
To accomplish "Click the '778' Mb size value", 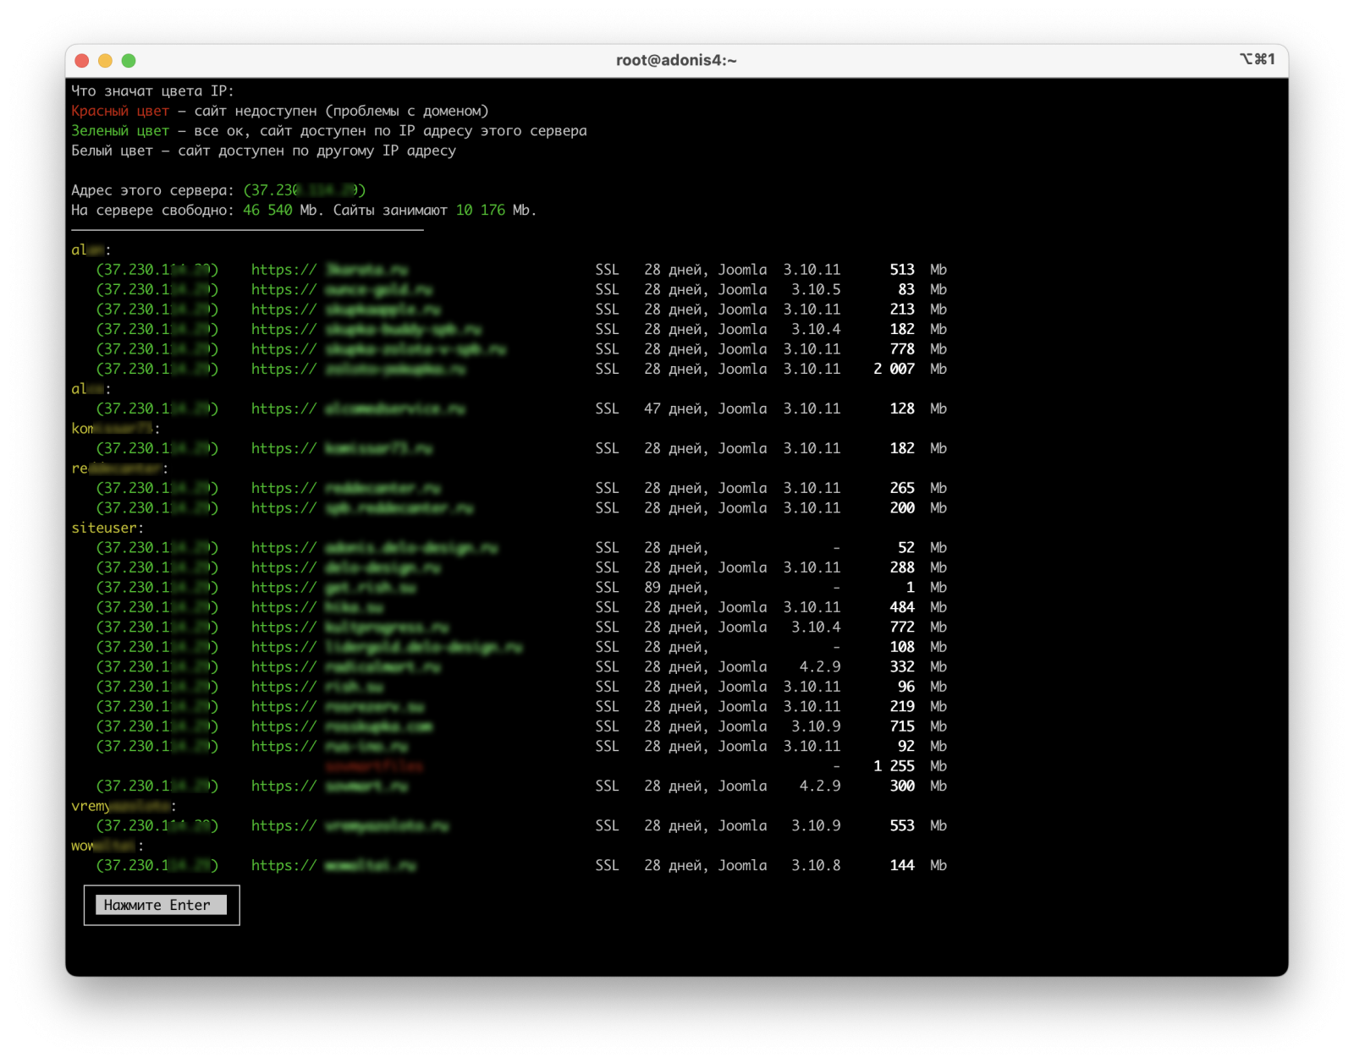I will click(902, 349).
